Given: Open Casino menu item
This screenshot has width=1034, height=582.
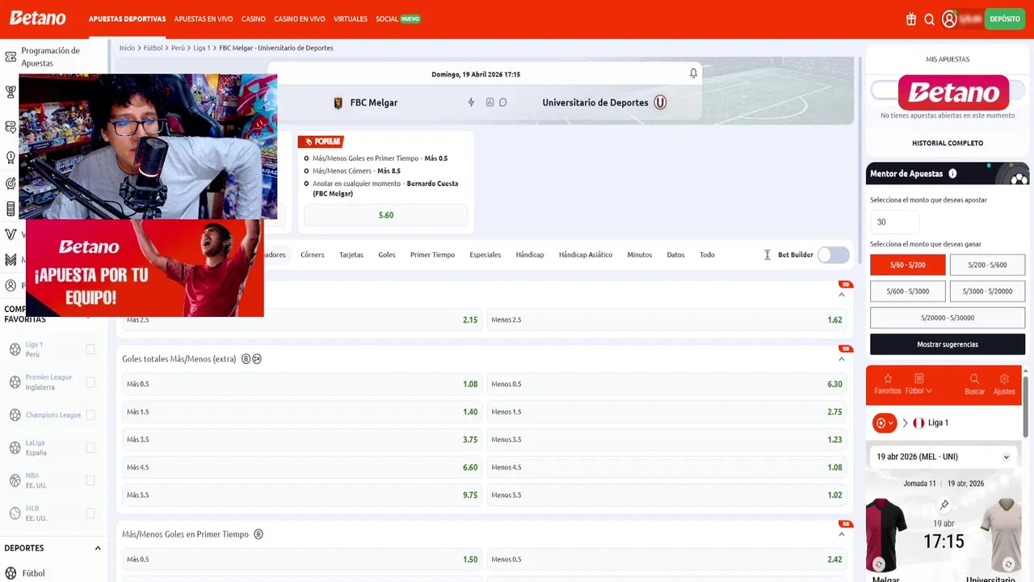Looking at the screenshot, I should pos(254,19).
